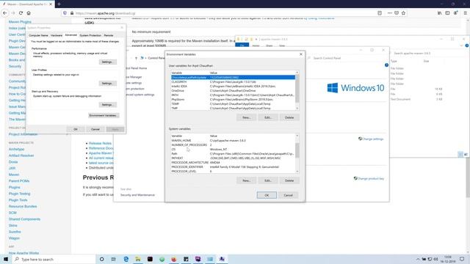The height and width of the screenshot is (264, 470).
Task: Open Performance Settings in System Properties
Action: [107, 62]
